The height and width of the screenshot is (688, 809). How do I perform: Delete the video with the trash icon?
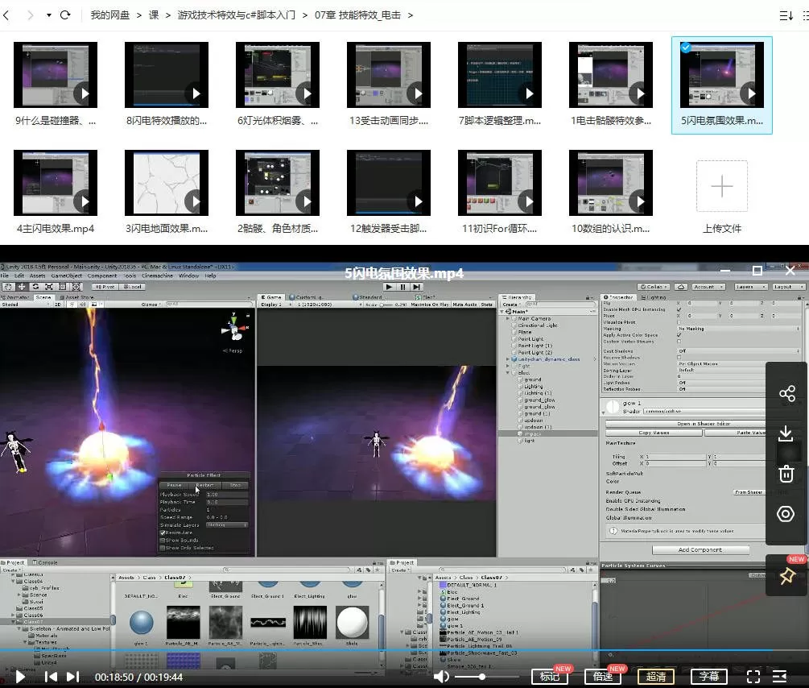[x=786, y=474]
